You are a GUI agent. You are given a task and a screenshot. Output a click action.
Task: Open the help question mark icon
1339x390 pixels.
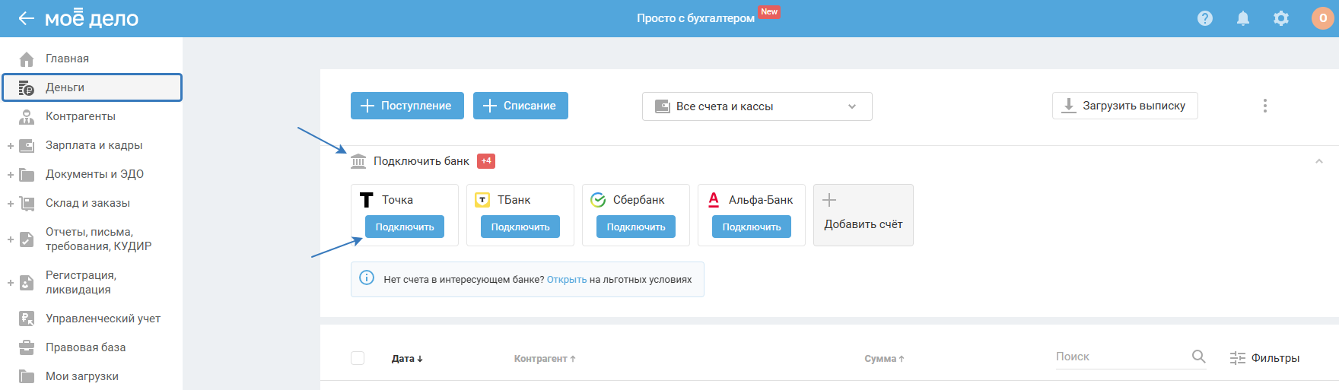click(1205, 18)
